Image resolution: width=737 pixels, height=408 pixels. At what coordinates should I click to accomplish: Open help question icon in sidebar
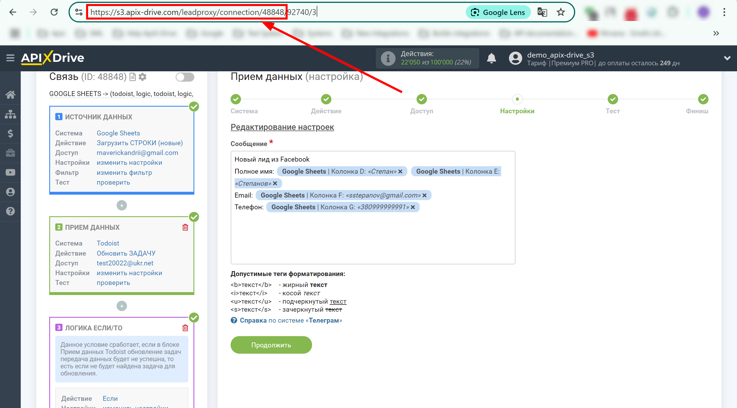[10, 211]
